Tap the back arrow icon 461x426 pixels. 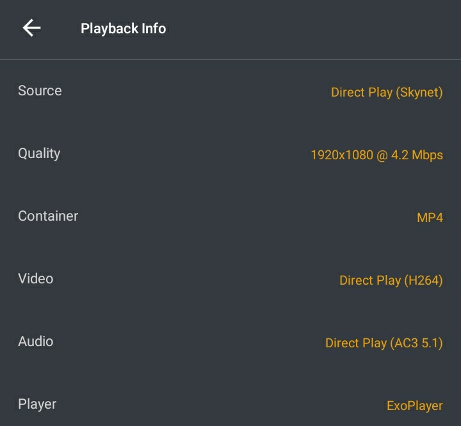tap(31, 28)
